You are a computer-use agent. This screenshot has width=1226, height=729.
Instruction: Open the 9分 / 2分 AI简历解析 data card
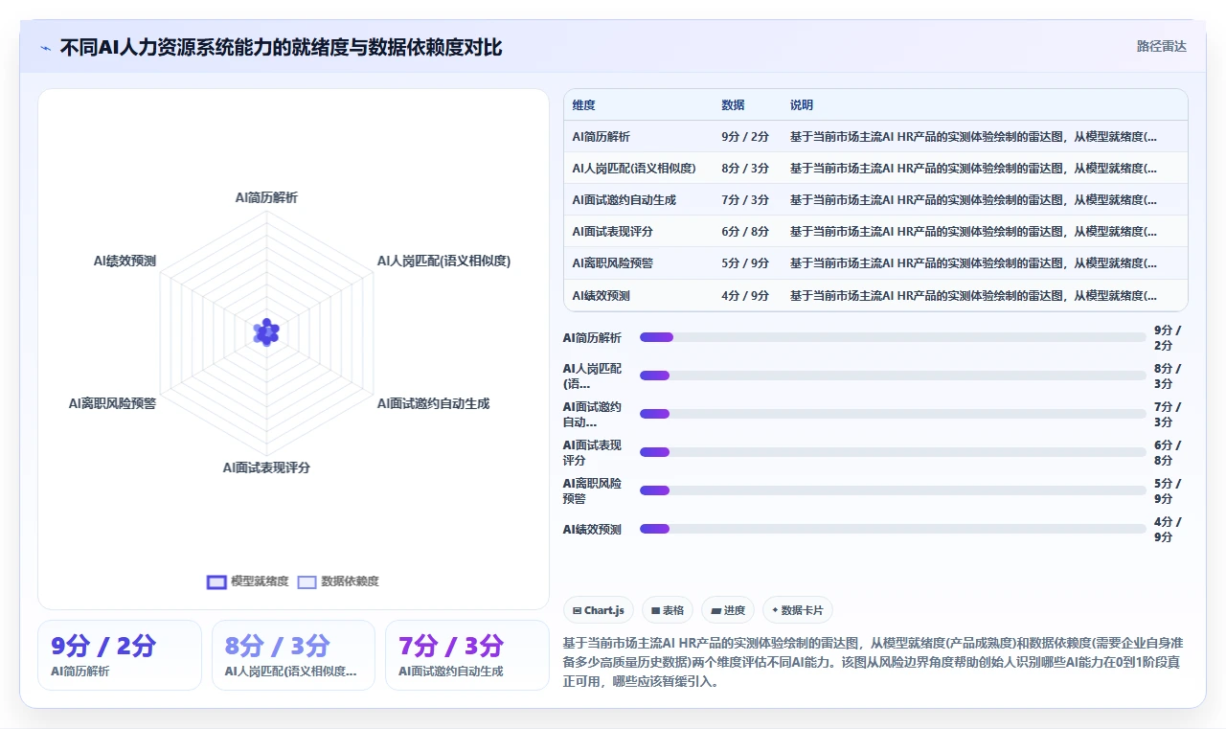[x=120, y=655]
